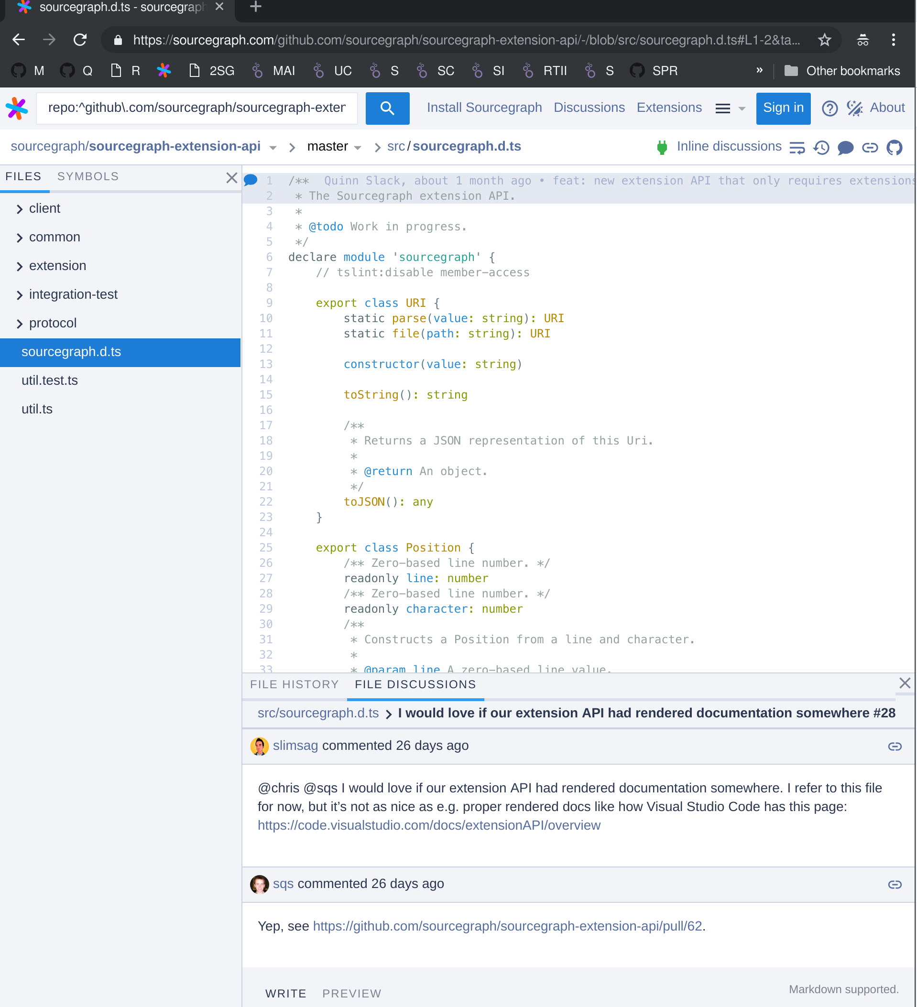This screenshot has width=917, height=1007.
Task: Click discussion bubble icon beside line 1
Action: pos(251,180)
